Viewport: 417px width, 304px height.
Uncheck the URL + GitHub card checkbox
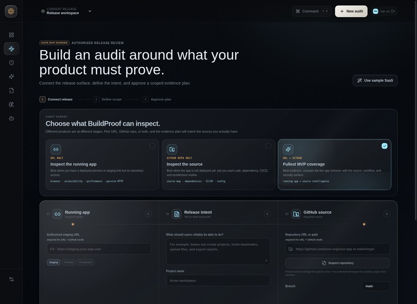coord(385,146)
